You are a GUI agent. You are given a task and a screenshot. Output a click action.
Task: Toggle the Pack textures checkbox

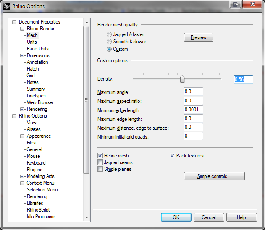tap(173, 156)
